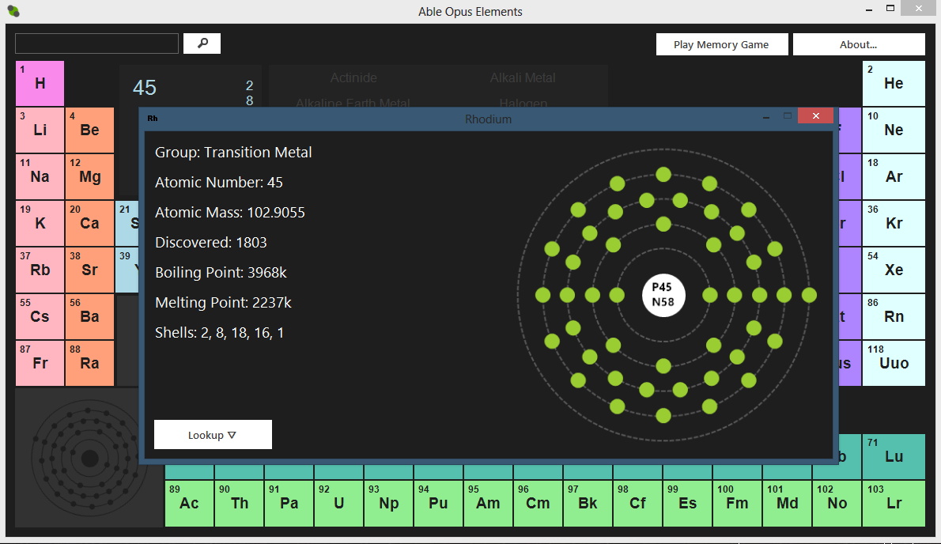Select the Plutonium (Pu) tile
This screenshot has width=941, height=544.
click(x=438, y=503)
